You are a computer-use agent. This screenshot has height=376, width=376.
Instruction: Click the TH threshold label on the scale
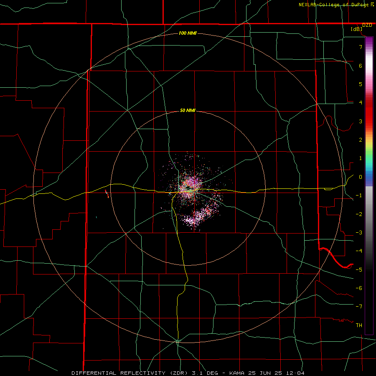coord(359,325)
